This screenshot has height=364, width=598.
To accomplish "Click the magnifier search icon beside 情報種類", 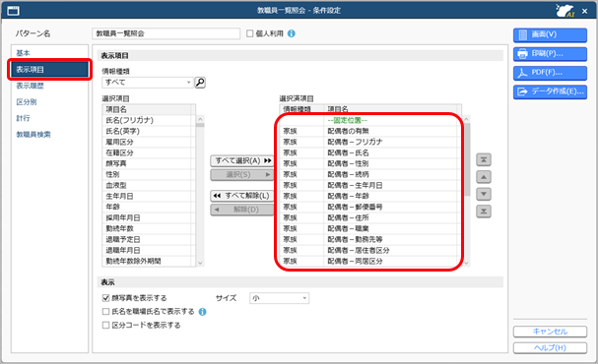I will [200, 83].
